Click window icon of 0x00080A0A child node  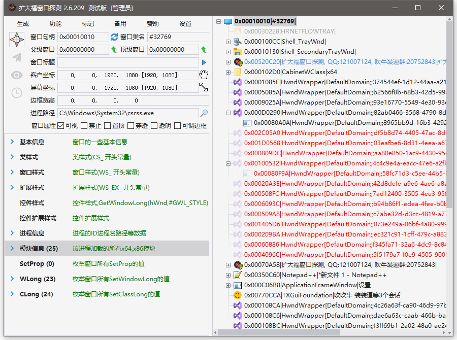click(247, 123)
